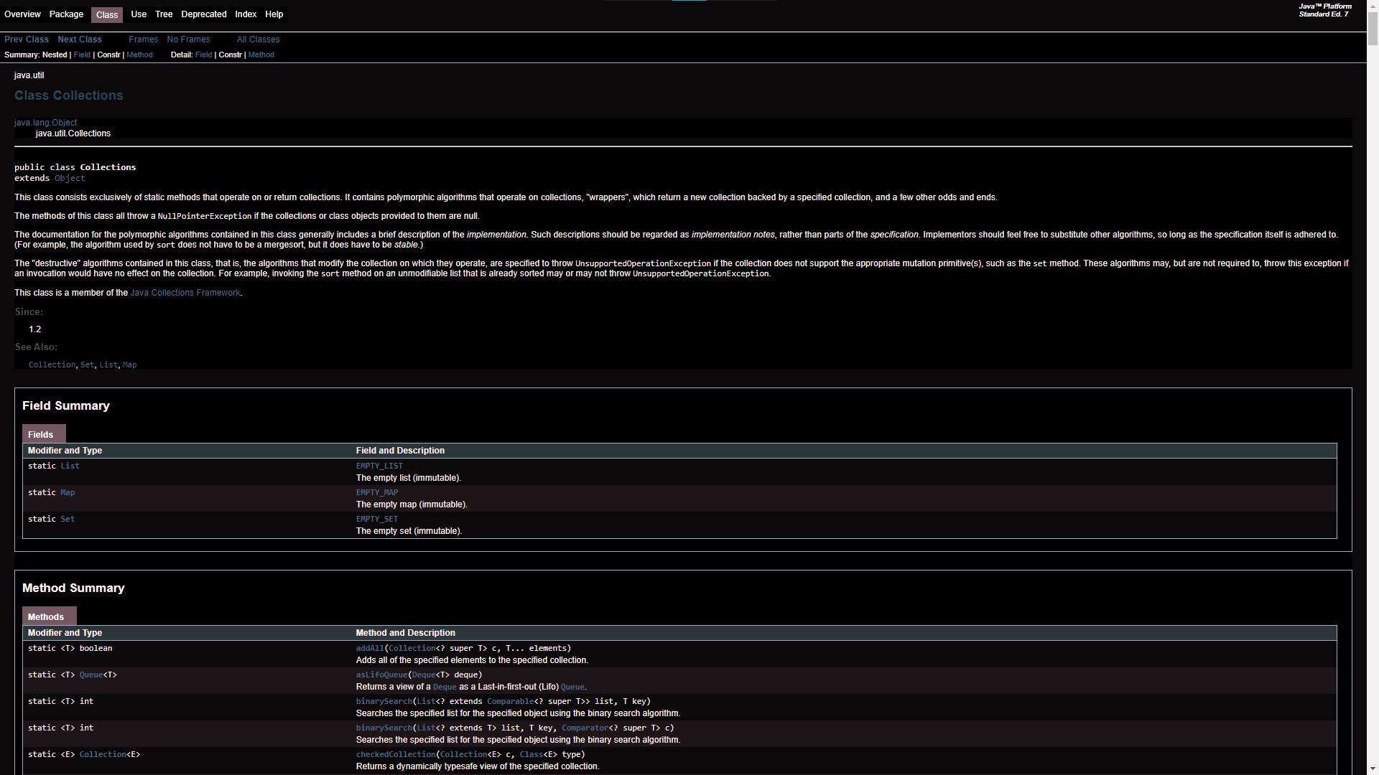This screenshot has width=1379, height=775.
Task: Open the Frames view
Action: (x=143, y=39)
